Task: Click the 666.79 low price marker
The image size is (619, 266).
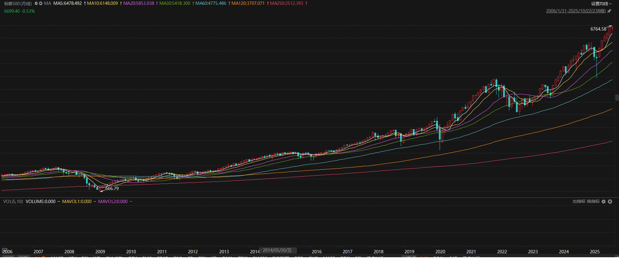Action: (112, 189)
